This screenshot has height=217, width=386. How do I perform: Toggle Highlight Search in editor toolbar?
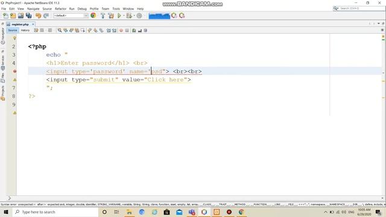tap(77, 30)
